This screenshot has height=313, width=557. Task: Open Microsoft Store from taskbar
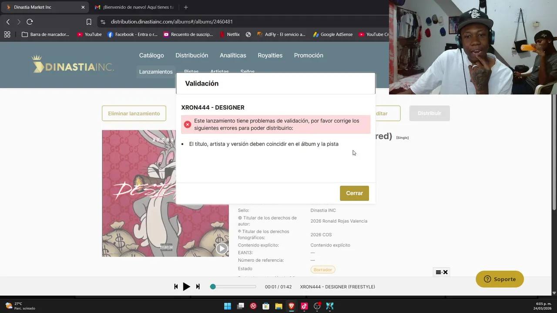pyautogui.click(x=266, y=306)
